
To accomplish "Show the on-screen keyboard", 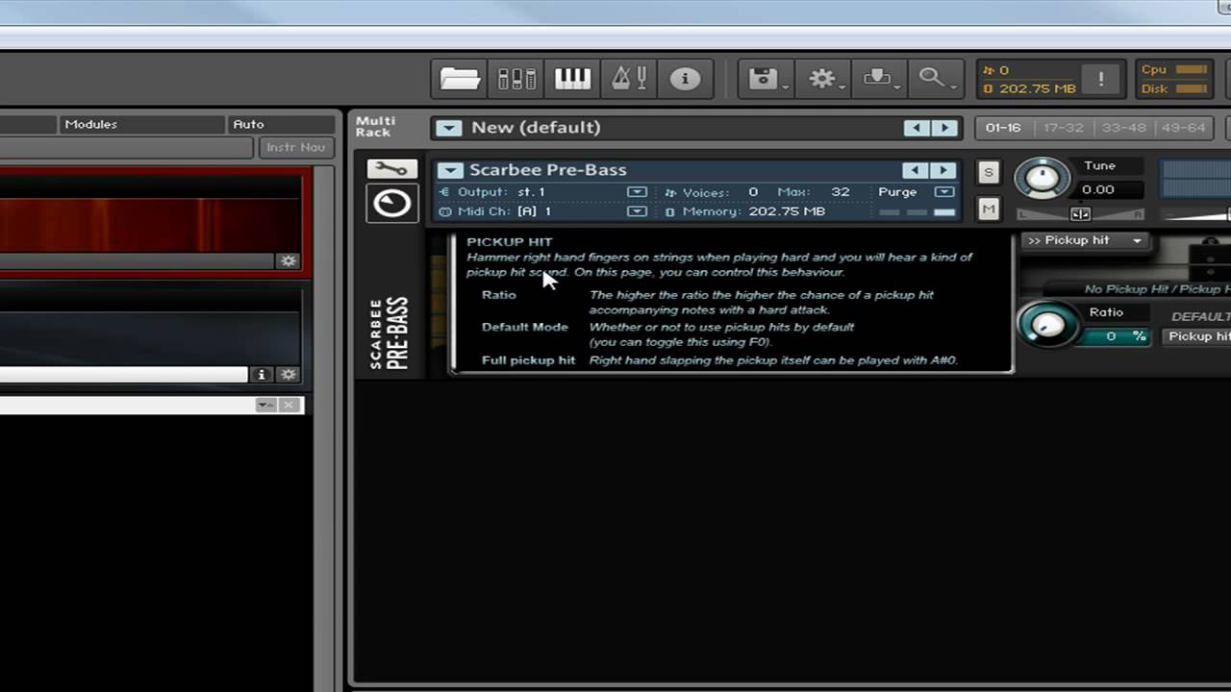I will click(572, 79).
